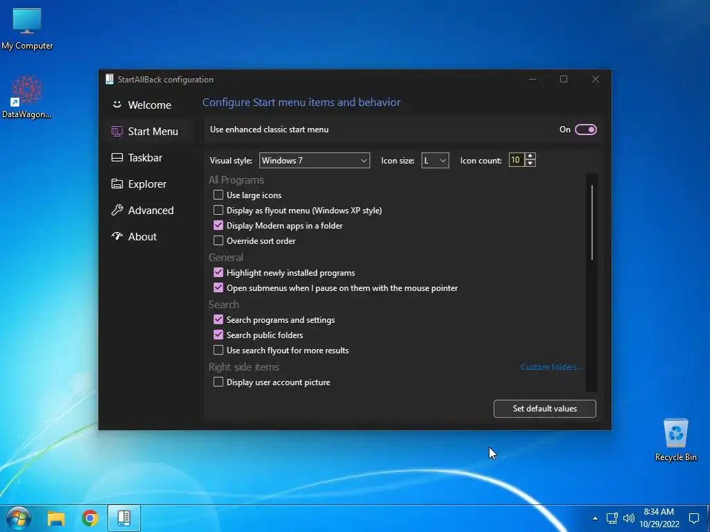This screenshot has width=710, height=532.
Task: Click StartAllBack taskbar button
Action: pyautogui.click(x=123, y=518)
